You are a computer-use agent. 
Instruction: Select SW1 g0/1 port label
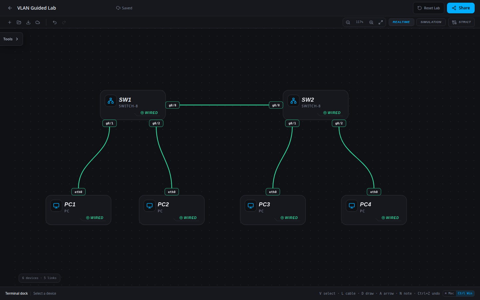pyautogui.click(x=110, y=123)
